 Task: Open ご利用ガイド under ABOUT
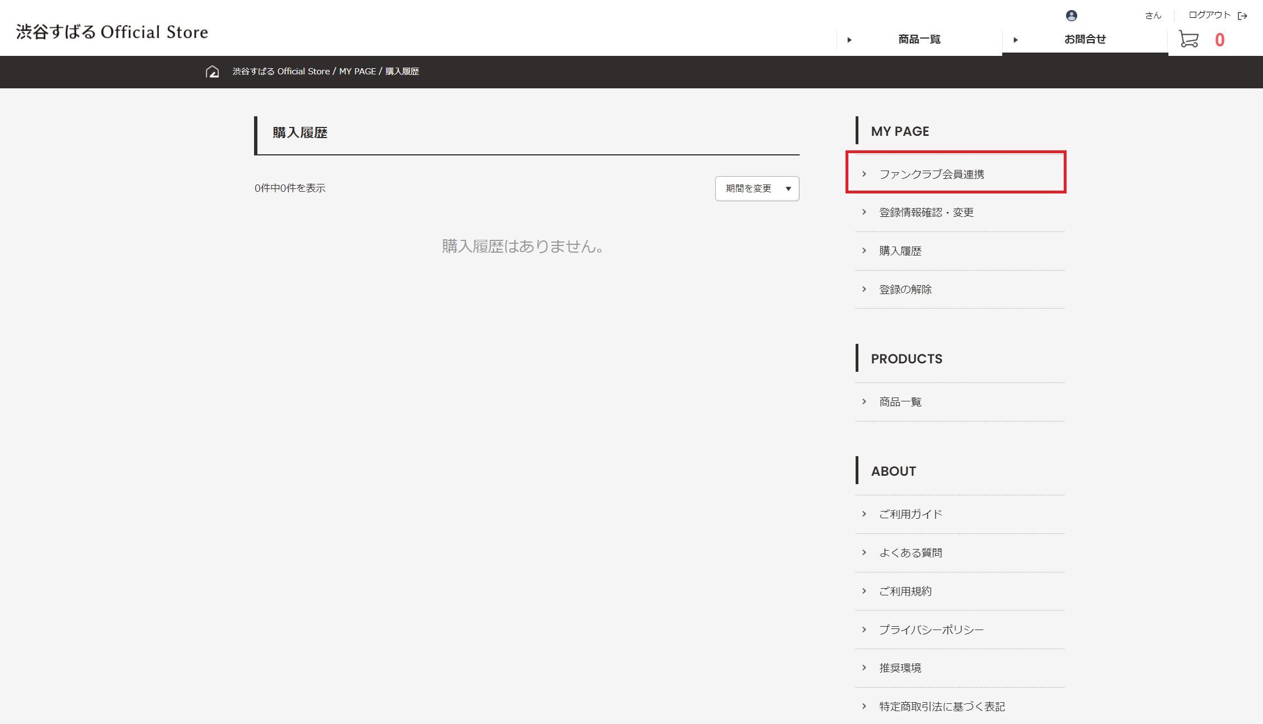pyautogui.click(x=910, y=514)
